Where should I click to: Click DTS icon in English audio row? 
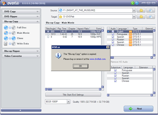tap(130, 32)
